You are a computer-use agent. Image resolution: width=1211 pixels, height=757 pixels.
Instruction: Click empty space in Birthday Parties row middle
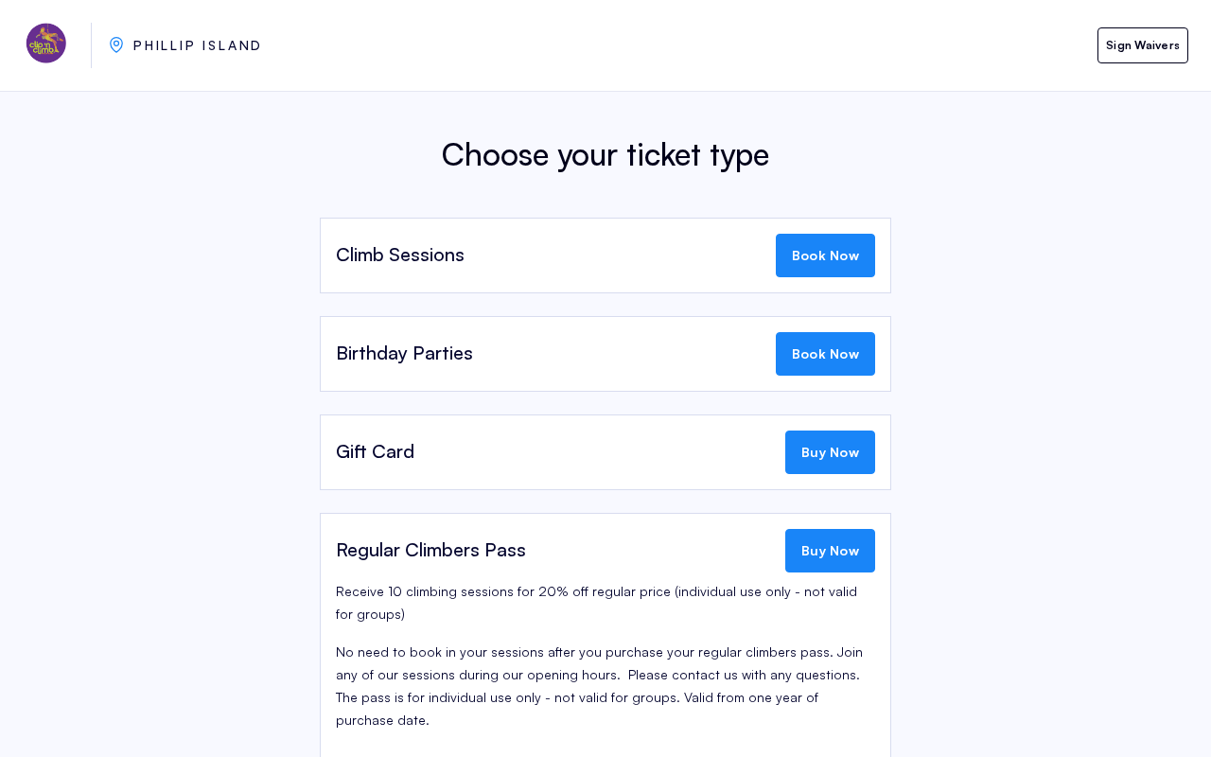click(624, 354)
